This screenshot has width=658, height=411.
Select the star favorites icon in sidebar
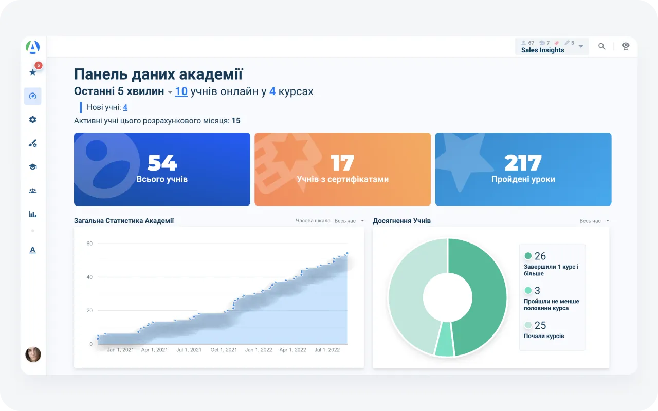tap(32, 72)
